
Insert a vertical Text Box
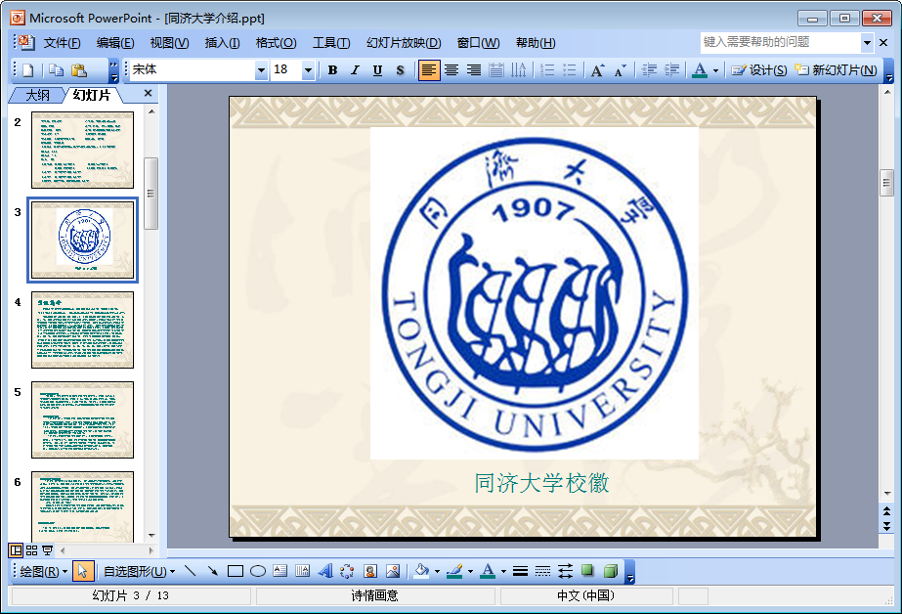pyautogui.click(x=303, y=571)
